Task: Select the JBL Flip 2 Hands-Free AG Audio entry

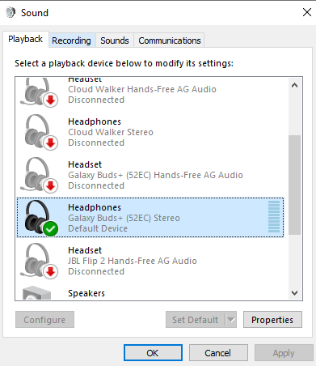Action: click(150, 261)
